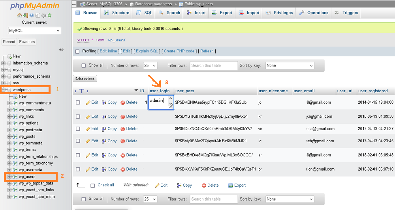Click With selected Copy icon
Image resolution: width=395 pixels, height=210 pixels.
point(179,186)
